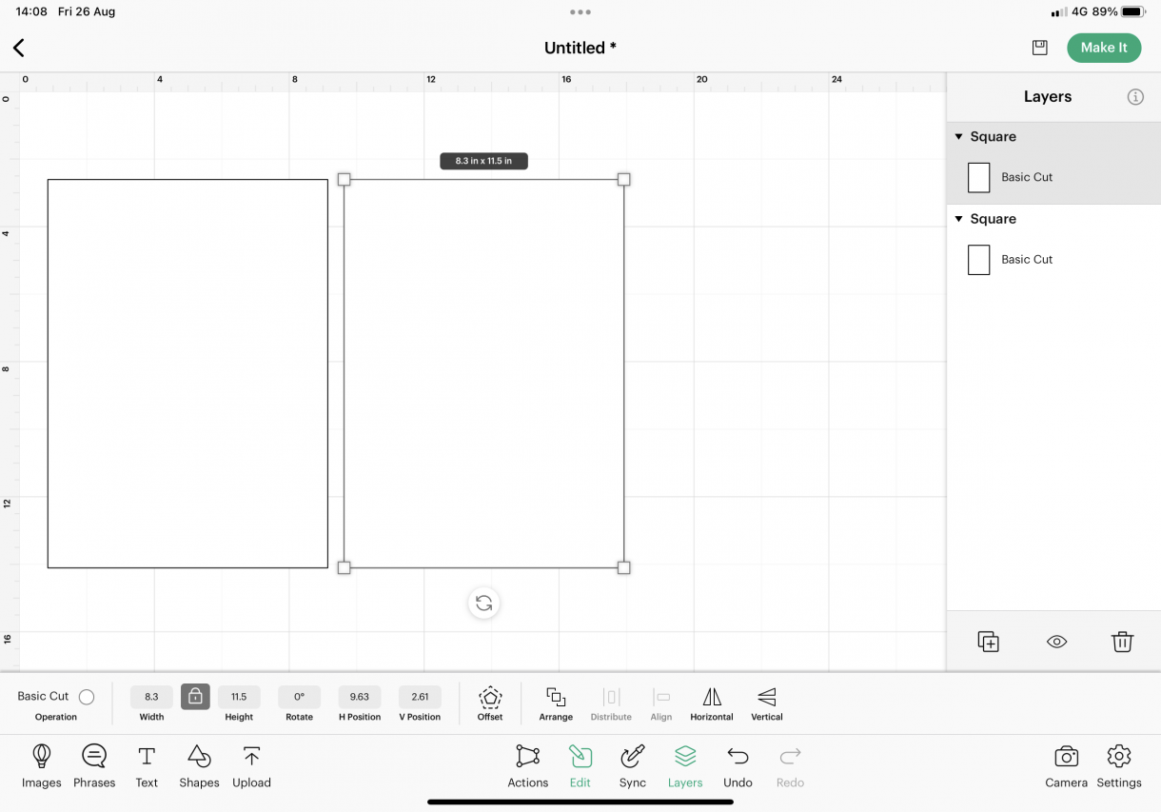
Task: Open the Actions tab
Action: 527,766
